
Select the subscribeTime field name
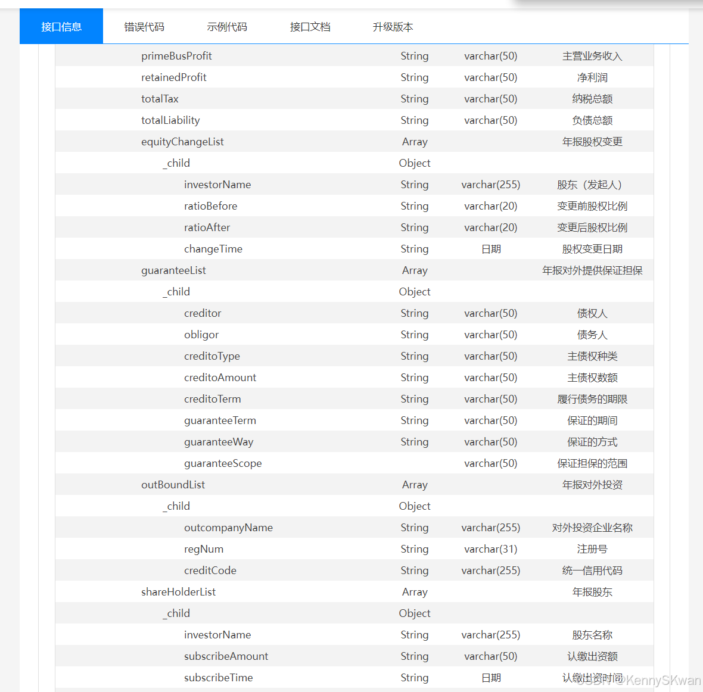(218, 678)
